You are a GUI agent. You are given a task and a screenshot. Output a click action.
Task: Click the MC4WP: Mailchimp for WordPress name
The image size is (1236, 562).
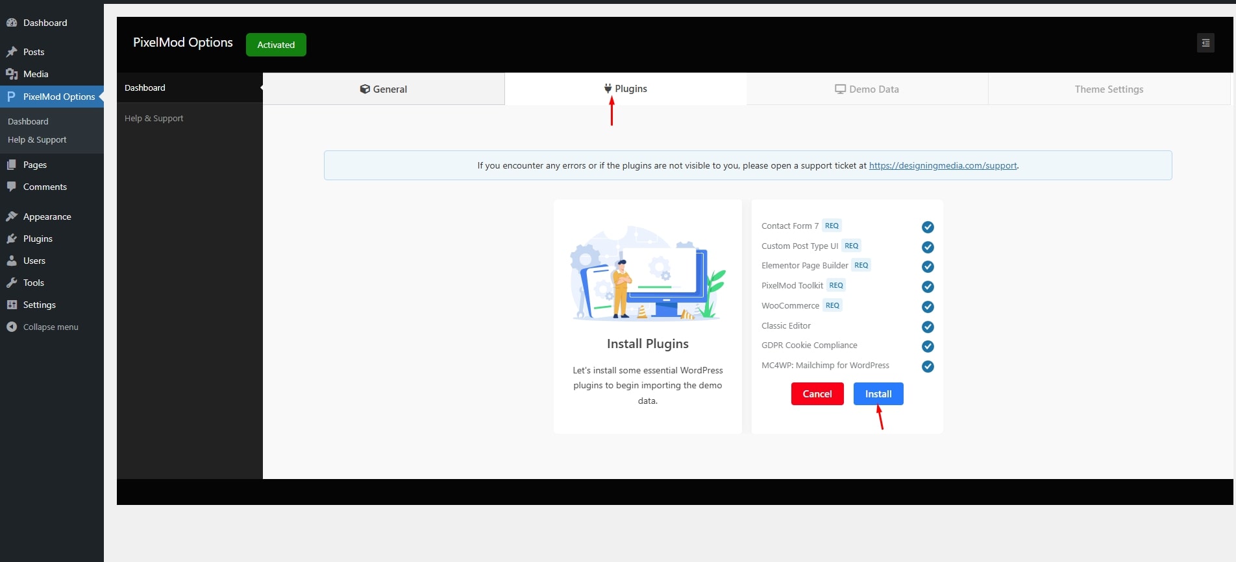coord(825,365)
